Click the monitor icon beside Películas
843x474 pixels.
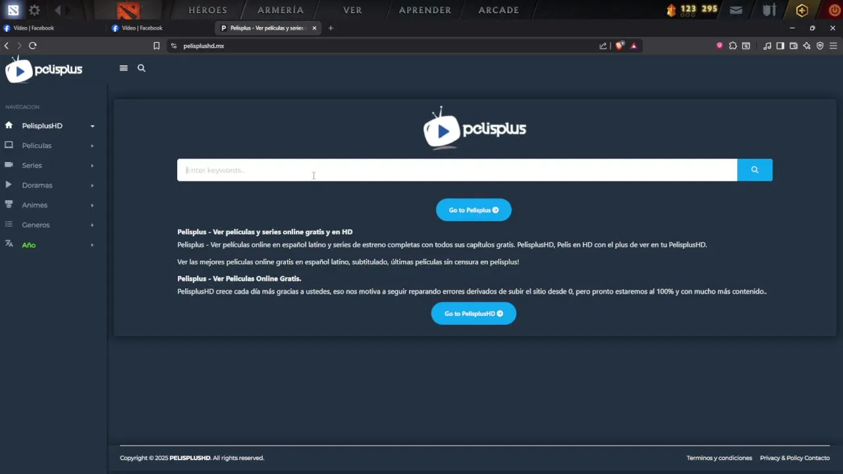tap(9, 145)
